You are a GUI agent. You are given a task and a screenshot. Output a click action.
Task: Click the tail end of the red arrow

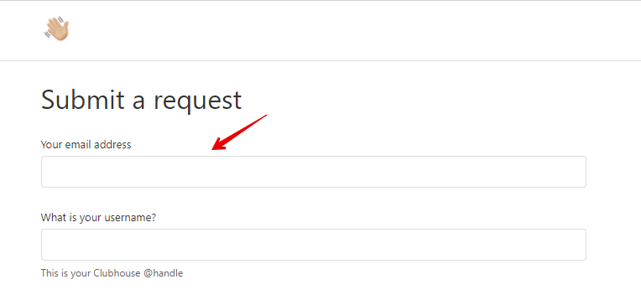(265, 116)
